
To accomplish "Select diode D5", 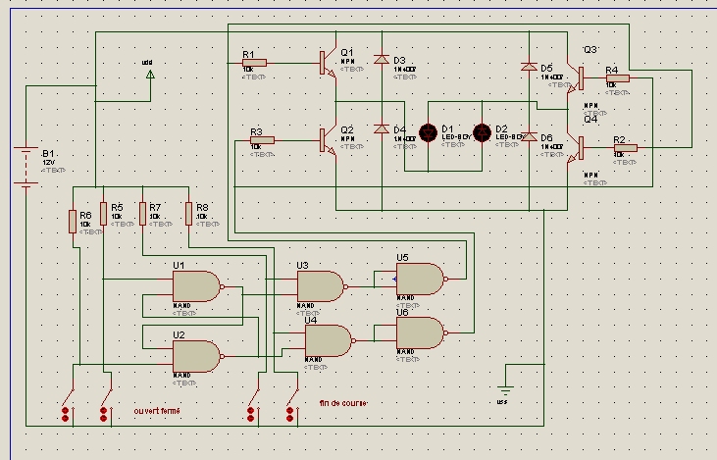I will 529,67.
